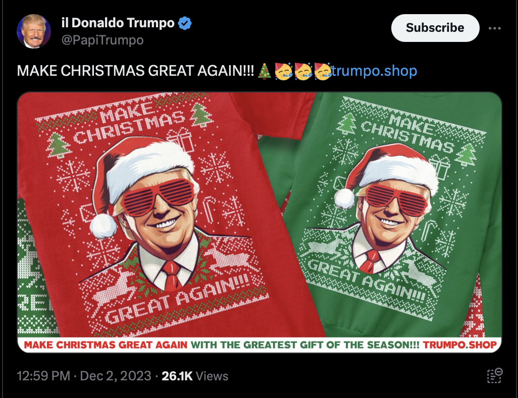This screenshot has width=518, height=398.
Task: Click the reader view icon at bottom right
Action: tap(495, 375)
